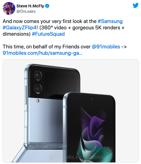
Task: Open the @91mobiles mention
Action: (106, 47)
